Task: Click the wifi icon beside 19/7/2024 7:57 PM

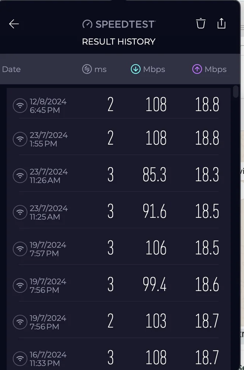Action: [20, 249]
